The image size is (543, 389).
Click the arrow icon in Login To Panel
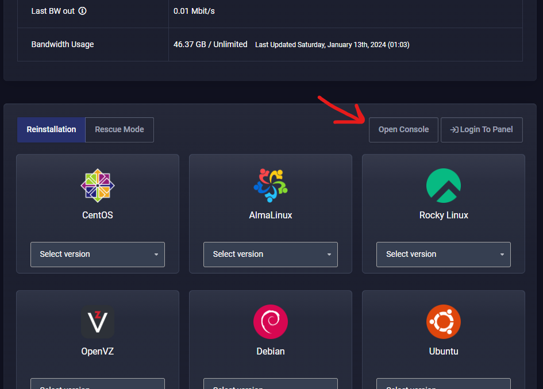point(454,129)
